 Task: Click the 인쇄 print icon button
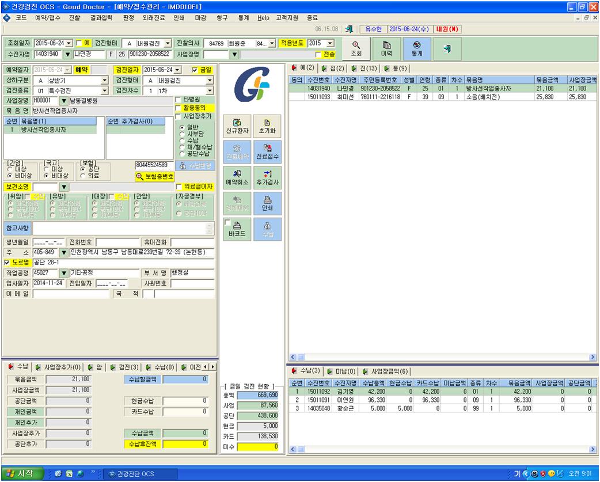(267, 203)
